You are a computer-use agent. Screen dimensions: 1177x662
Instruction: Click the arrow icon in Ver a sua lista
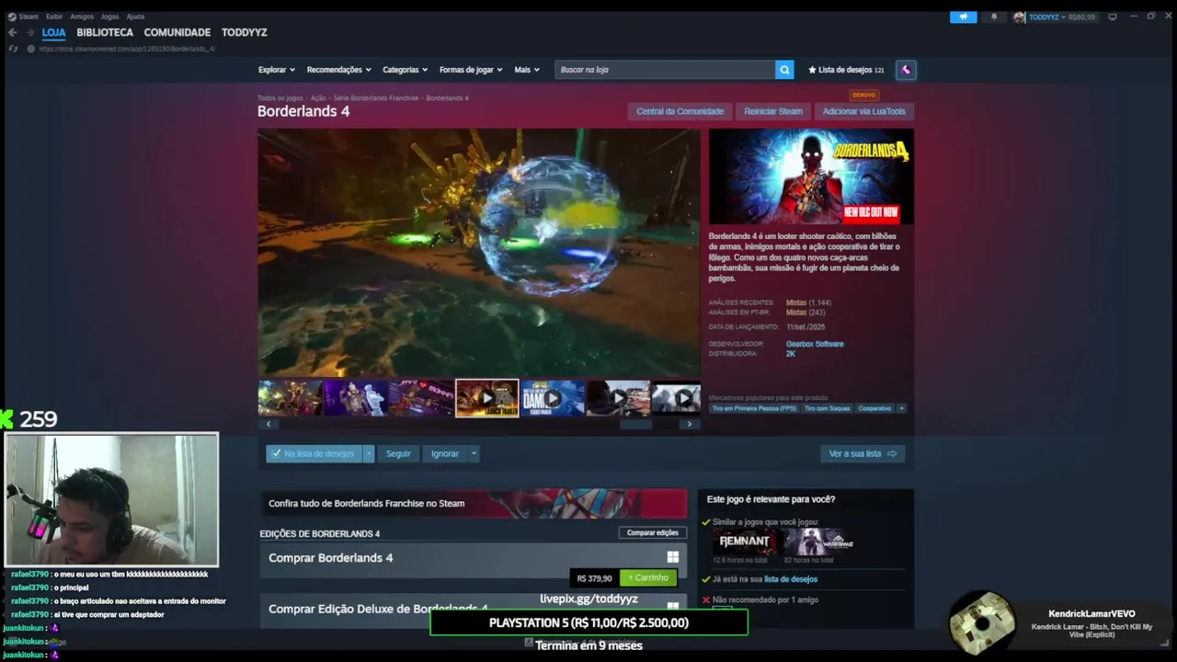(891, 453)
